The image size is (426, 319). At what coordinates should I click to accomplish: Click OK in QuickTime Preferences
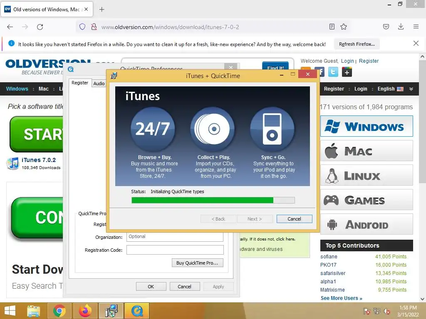151,287
